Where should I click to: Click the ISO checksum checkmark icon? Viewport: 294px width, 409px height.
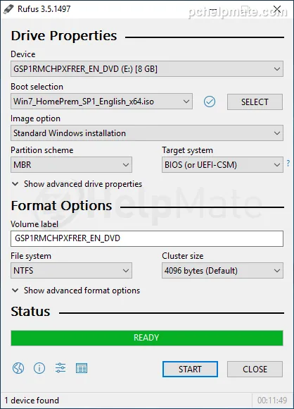click(210, 102)
